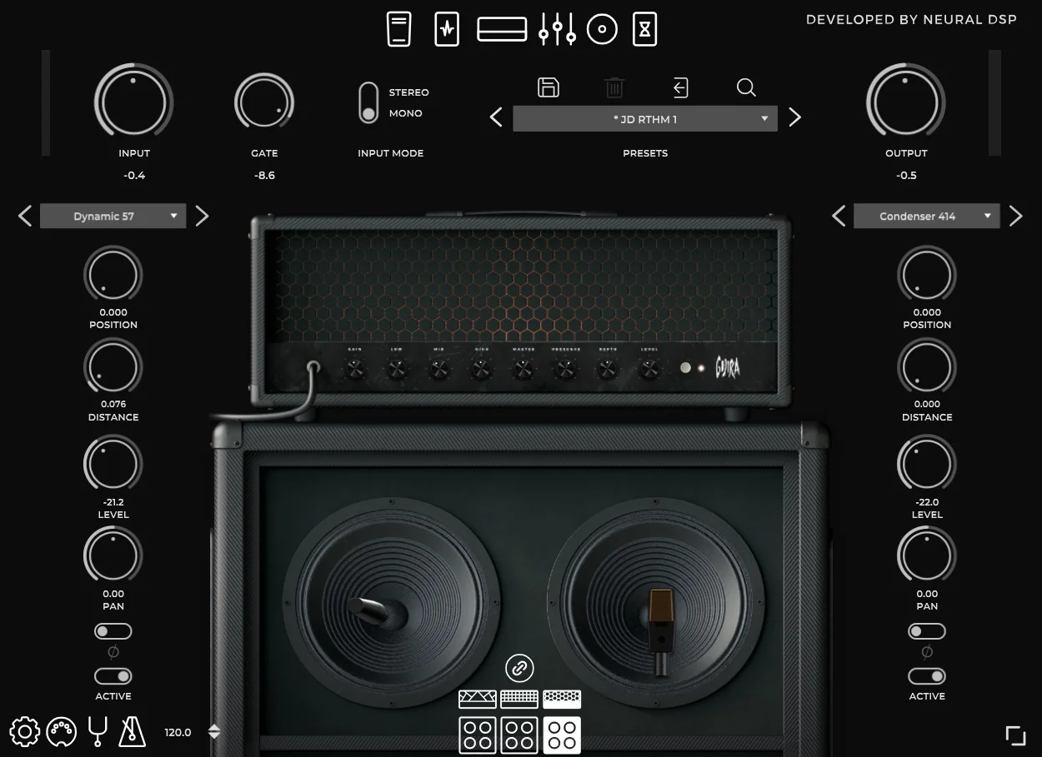
Task: Toggle Active switch for Condenser 414 mic
Action: tap(927, 676)
